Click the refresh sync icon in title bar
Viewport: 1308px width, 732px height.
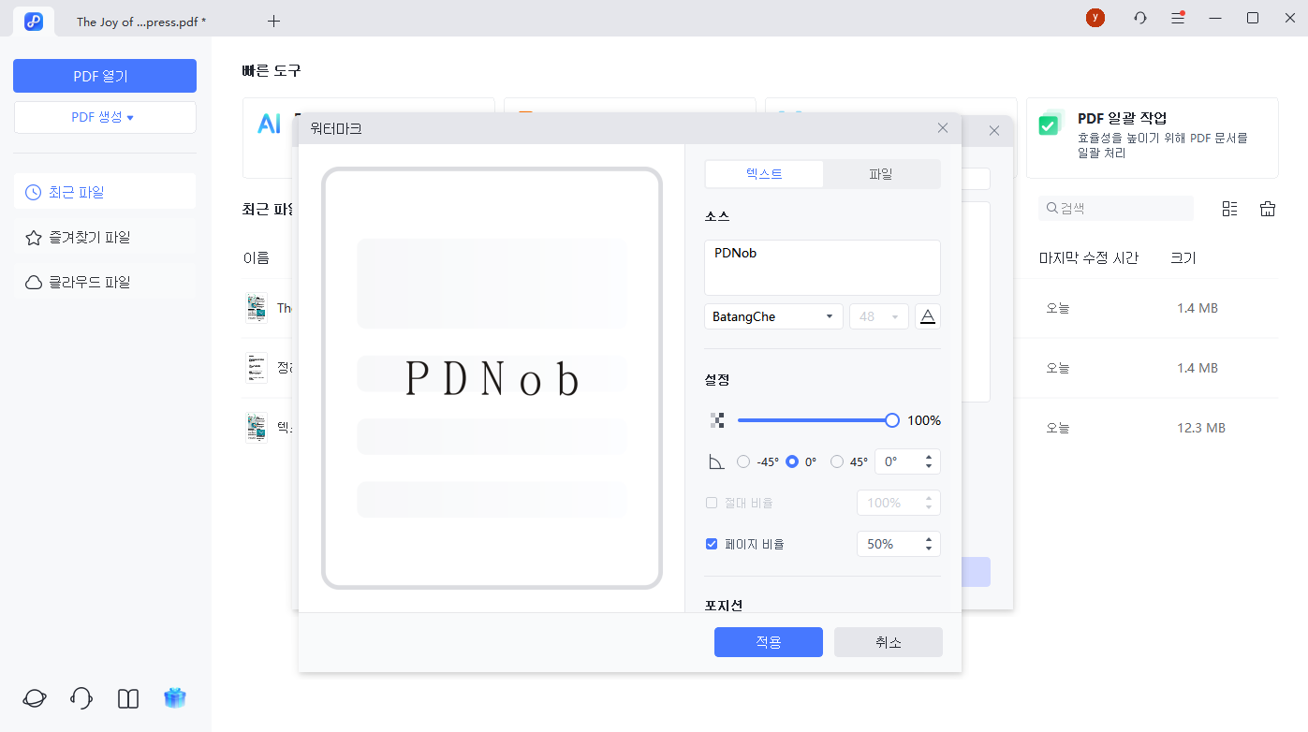point(1139,18)
